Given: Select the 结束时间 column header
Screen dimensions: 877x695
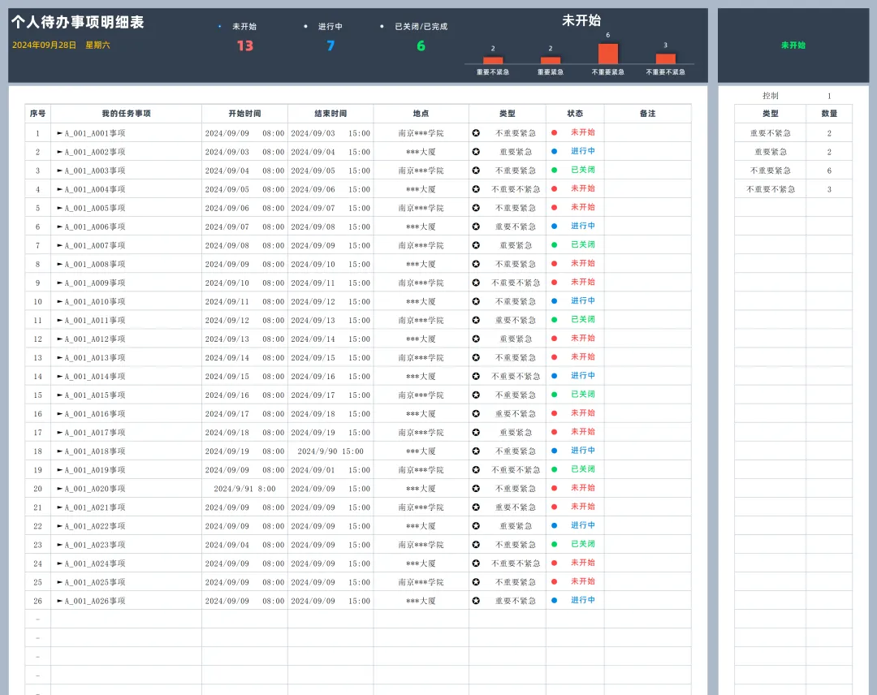Looking at the screenshot, I should click(330, 114).
